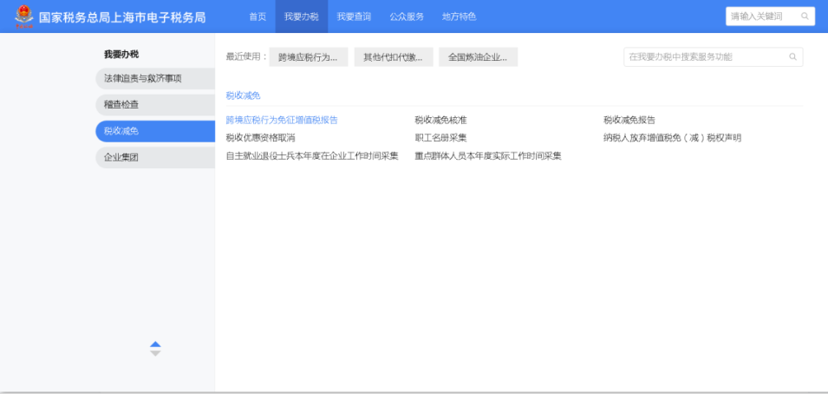This screenshot has height=394, width=828.
Task: Click recent item 全国炼油企业...
Action: tap(478, 57)
